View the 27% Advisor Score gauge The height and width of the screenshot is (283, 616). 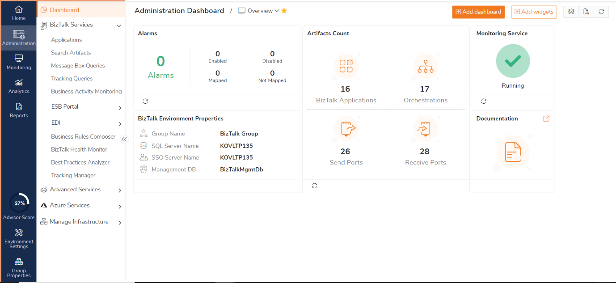click(20, 203)
